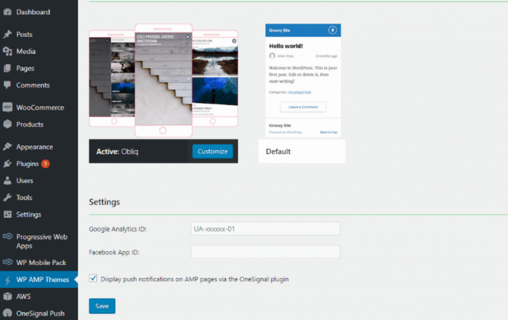This screenshot has height=320, width=508.
Task: Click the Appearance paintbrush icon
Action: tap(7, 147)
